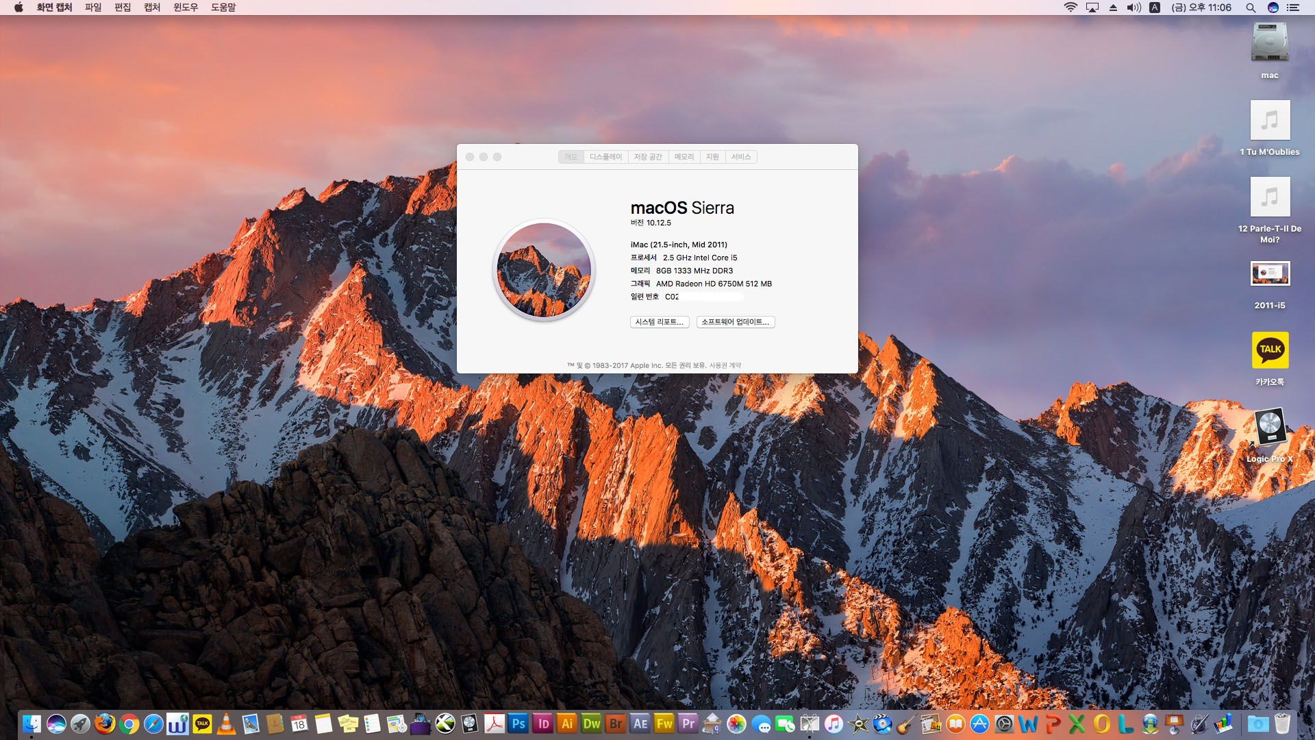This screenshot has height=740, width=1315.
Task: Click the 소프트웨어 업데이트 button
Action: 735,322
